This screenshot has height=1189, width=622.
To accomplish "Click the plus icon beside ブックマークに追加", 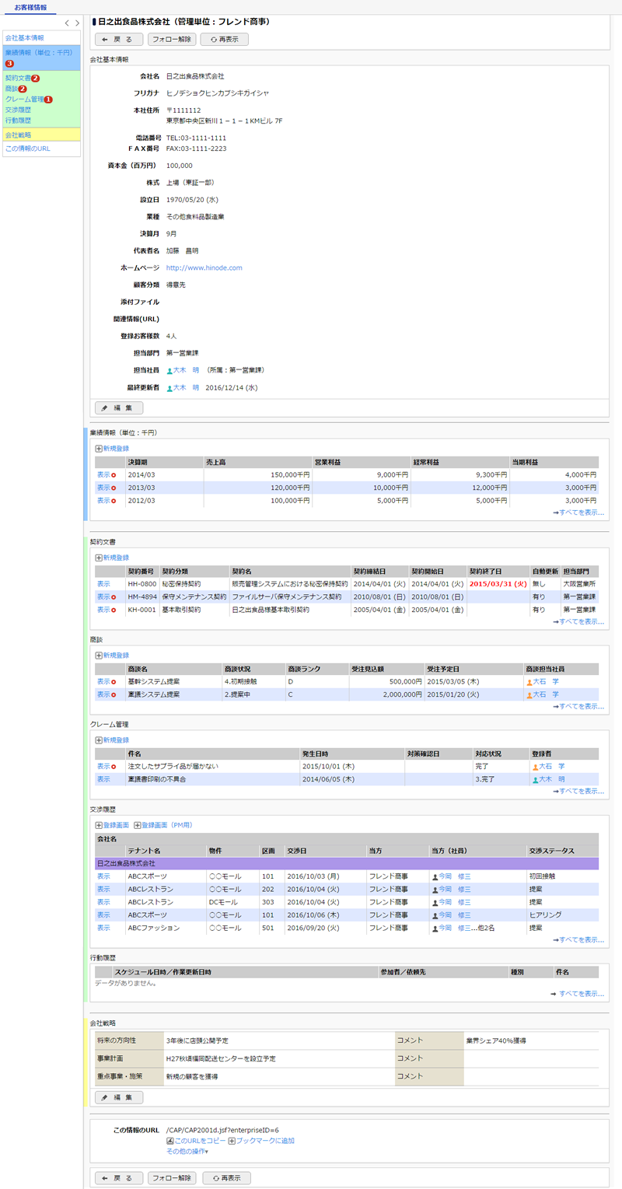I will tap(232, 1141).
